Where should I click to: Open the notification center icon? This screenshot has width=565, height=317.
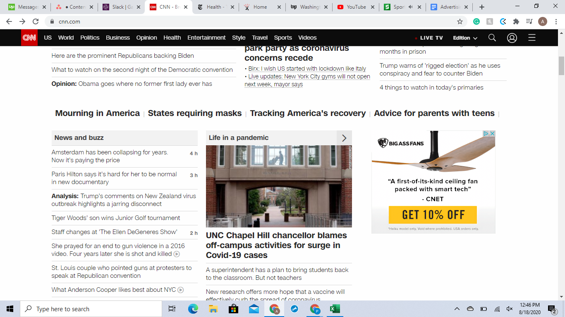coord(552,309)
